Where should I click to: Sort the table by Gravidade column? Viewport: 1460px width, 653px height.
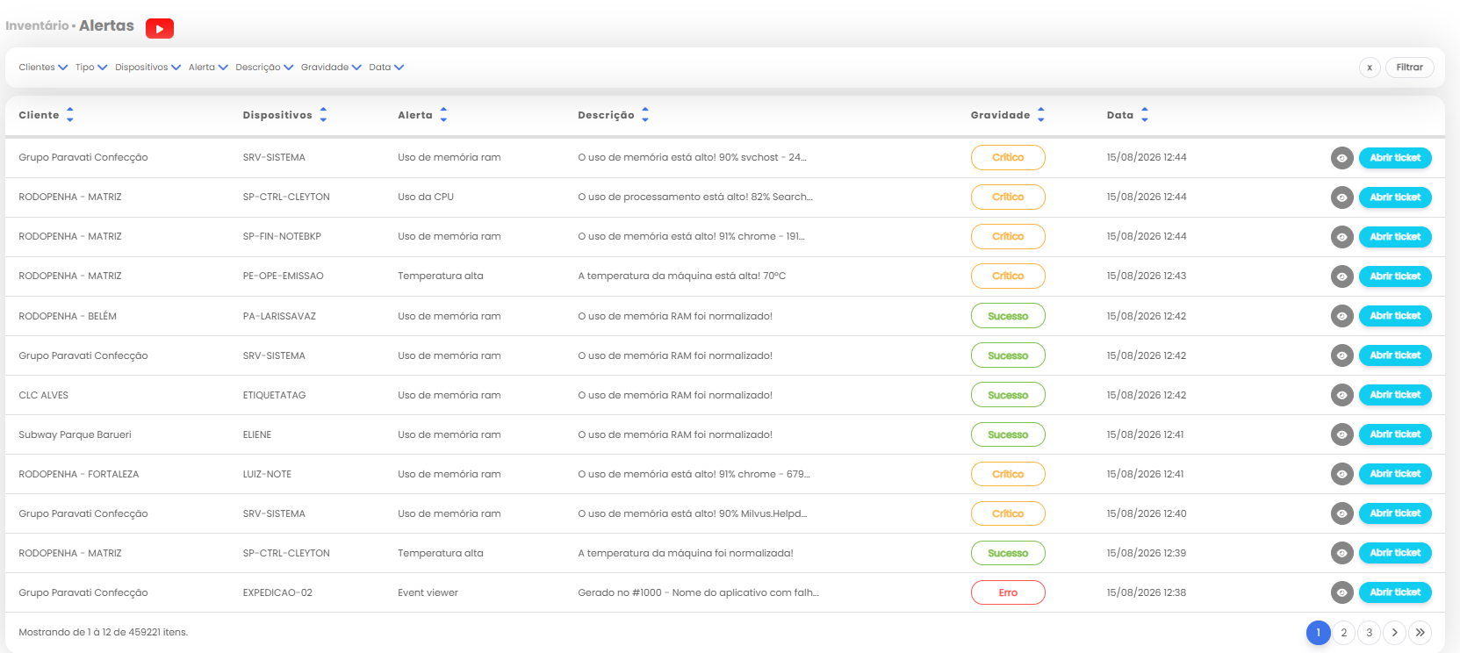pos(1041,115)
